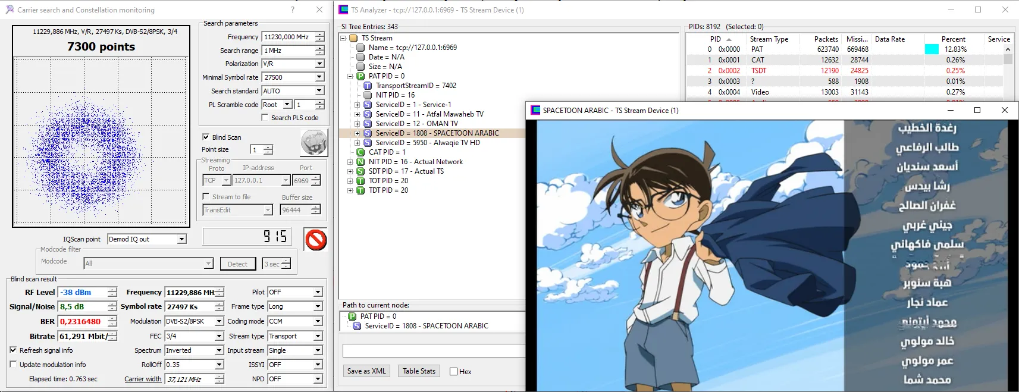Screen dimensions: 1019x392
Task: Click the OMAN TV service icon
Action: [x=368, y=124]
